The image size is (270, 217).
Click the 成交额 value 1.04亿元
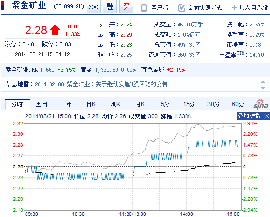189,35
